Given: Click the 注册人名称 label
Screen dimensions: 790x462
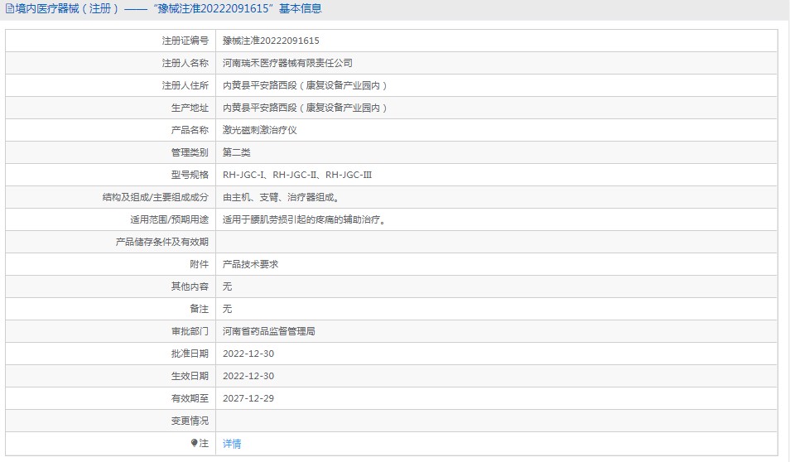Looking at the screenshot, I should click(185, 63).
